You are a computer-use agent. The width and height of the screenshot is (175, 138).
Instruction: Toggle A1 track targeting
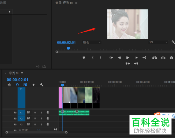[21, 112]
